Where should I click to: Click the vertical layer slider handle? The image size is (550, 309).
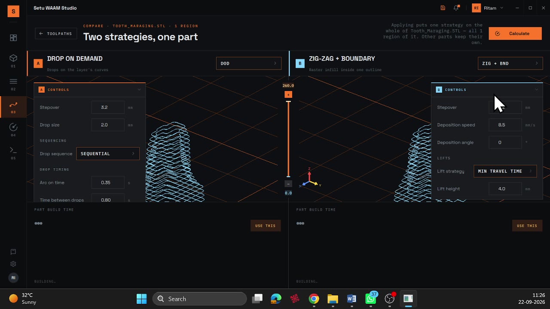[x=288, y=102]
